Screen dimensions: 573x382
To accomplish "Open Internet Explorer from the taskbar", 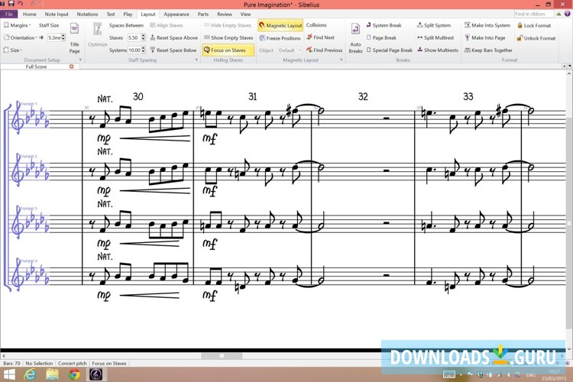I will (x=30, y=374).
